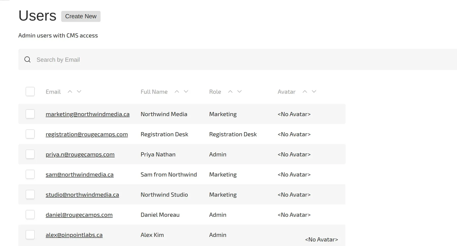Sort Avatar column descending
Screen dimensions: 457x246
pos(314,91)
